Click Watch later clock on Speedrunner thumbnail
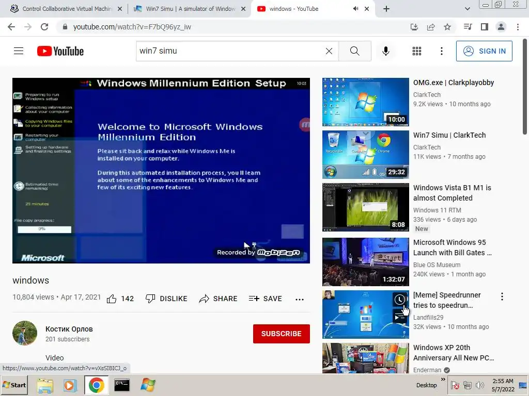 click(x=400, y=300)
